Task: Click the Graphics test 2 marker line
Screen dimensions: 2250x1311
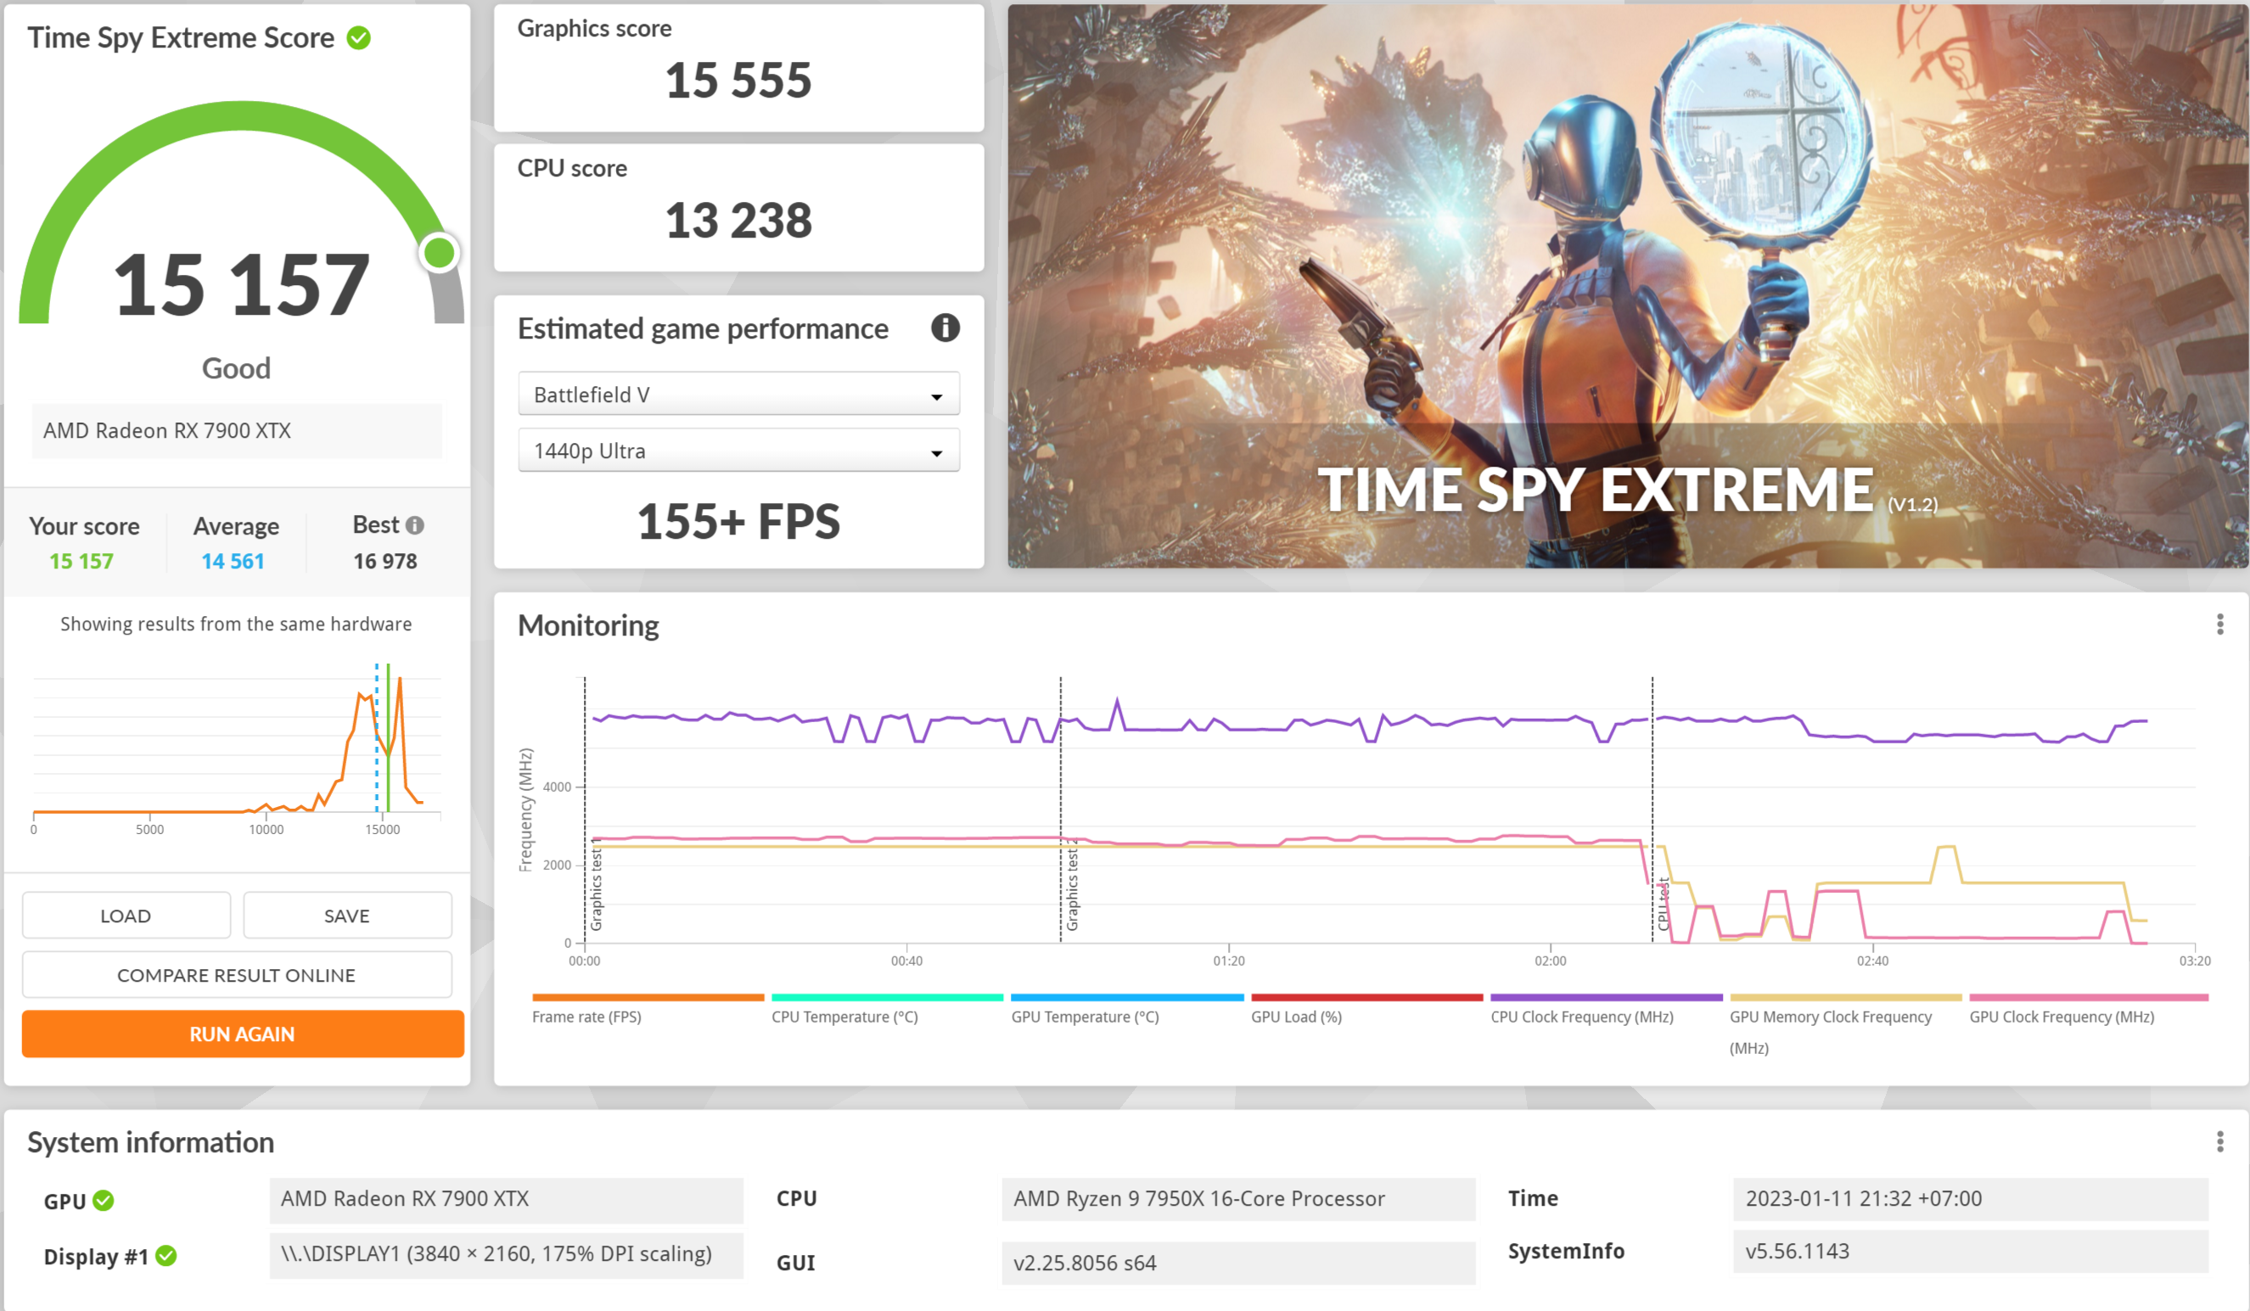Action: coord(1061,809)
